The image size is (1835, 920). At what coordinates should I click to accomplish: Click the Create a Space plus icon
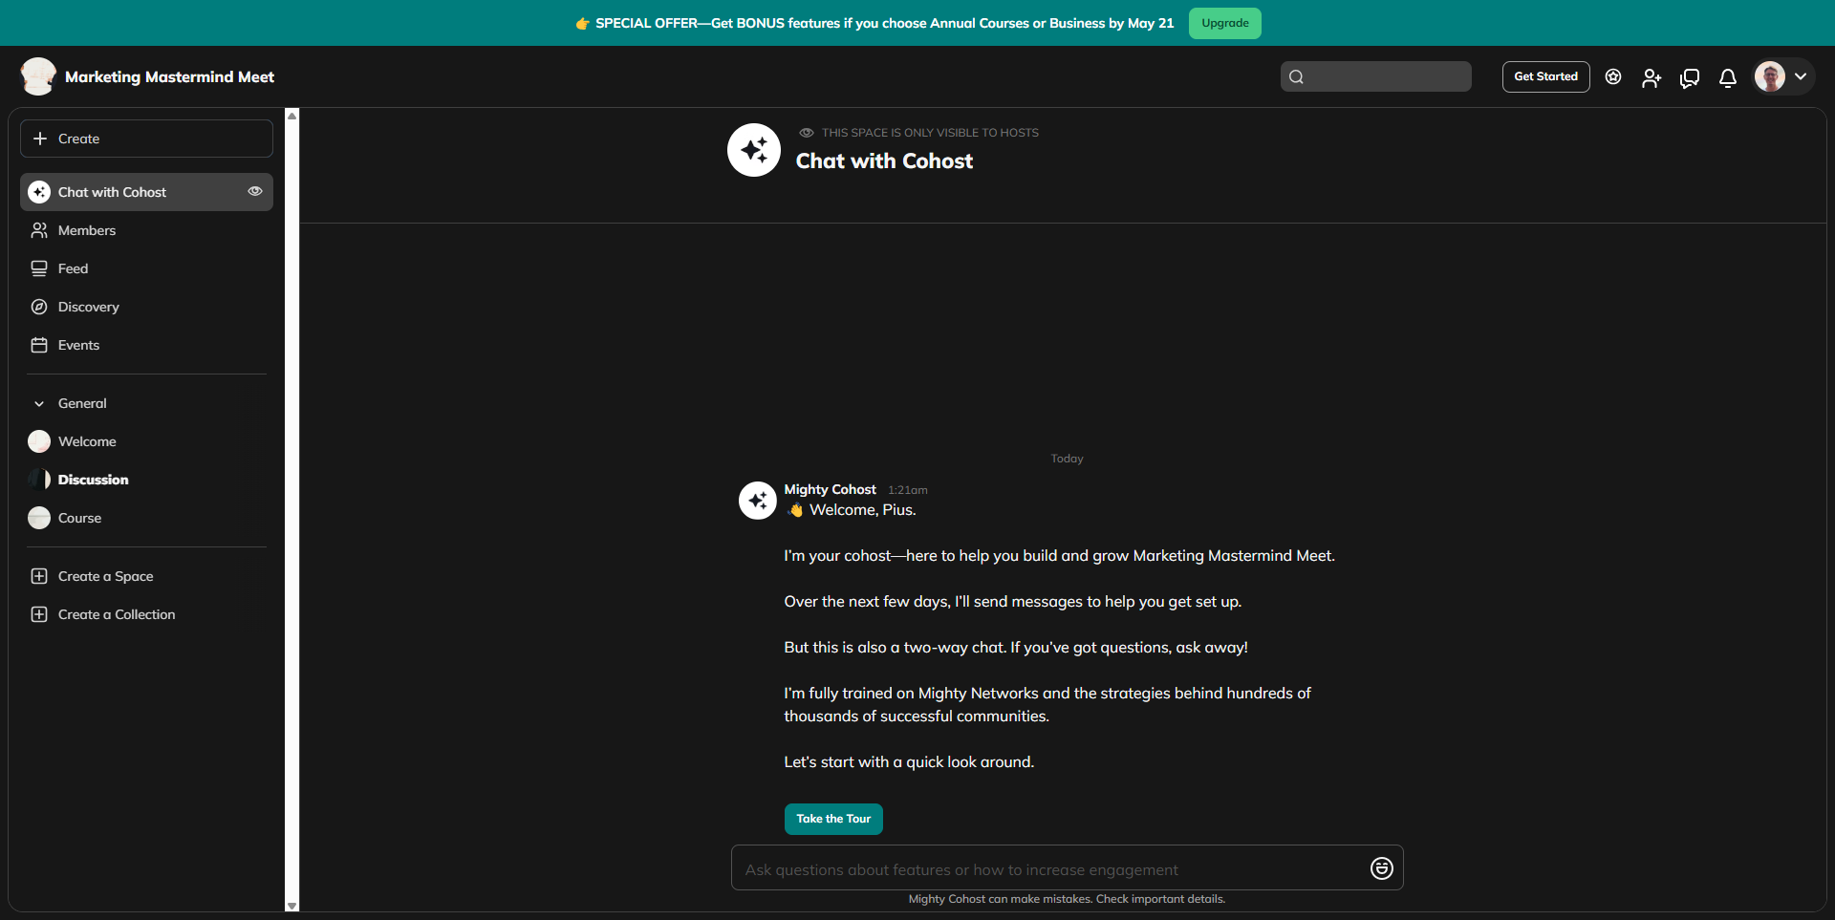(39, 576)
